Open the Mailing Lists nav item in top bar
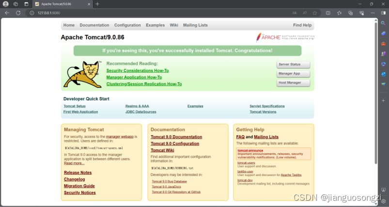The image size is (389, 207). 196,25
